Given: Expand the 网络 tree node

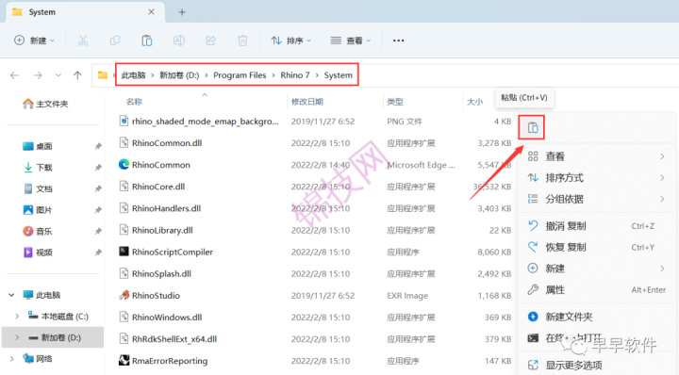Looking at the screenshot, I should [x=11, y=359].
